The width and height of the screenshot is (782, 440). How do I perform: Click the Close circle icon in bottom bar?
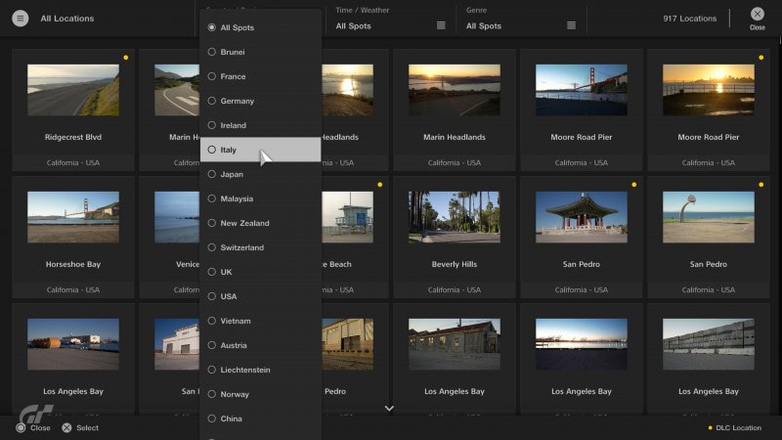21,427
